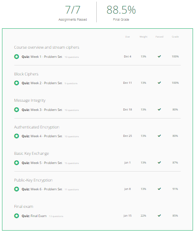Image resolution: width=195 pixels, height=233 pixels.
Task: Click the green star icon beside Week 2 quiz
Action: click(x=17, y=83)
